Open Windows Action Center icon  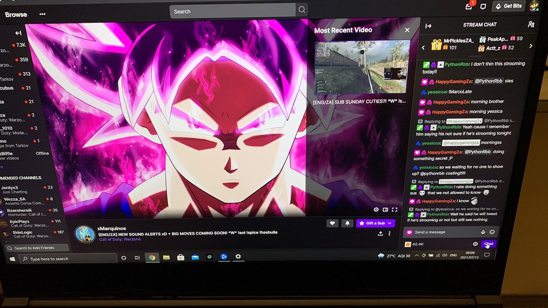click(487, 255)
